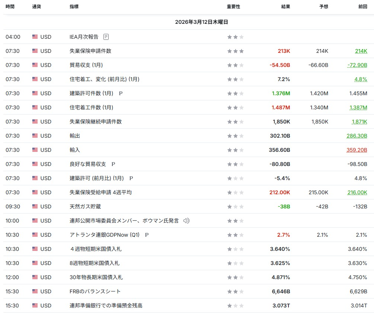Click importance stars in the 30年物長期米国債入札 row
This screenshot has width=374, height=316.
coord(236,277)
